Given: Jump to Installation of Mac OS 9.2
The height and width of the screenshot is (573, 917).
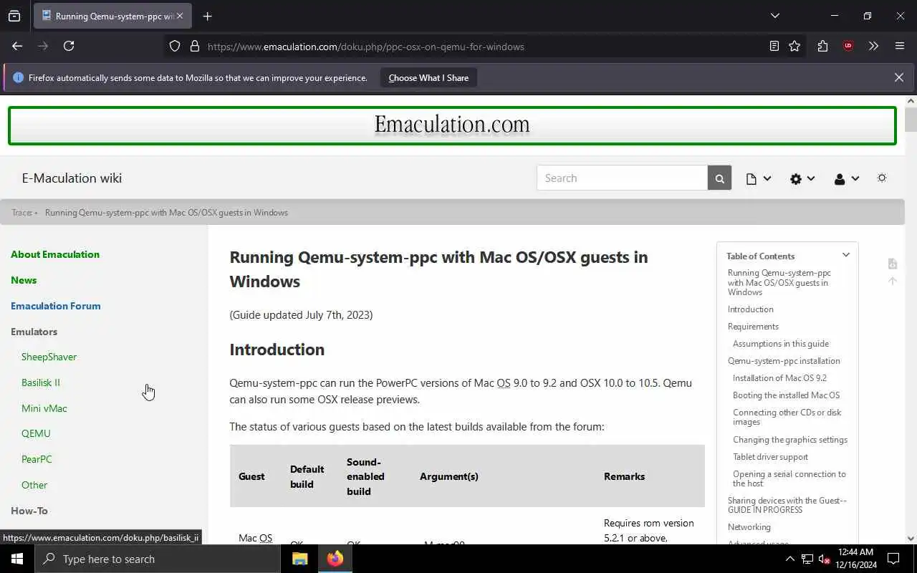Looking at the screenshot, I should point(779,378).
